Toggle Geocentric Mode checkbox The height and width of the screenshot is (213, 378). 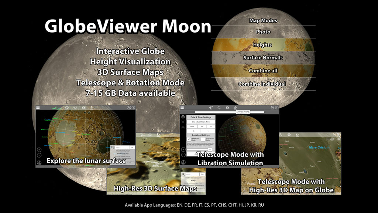coord(189,139)
